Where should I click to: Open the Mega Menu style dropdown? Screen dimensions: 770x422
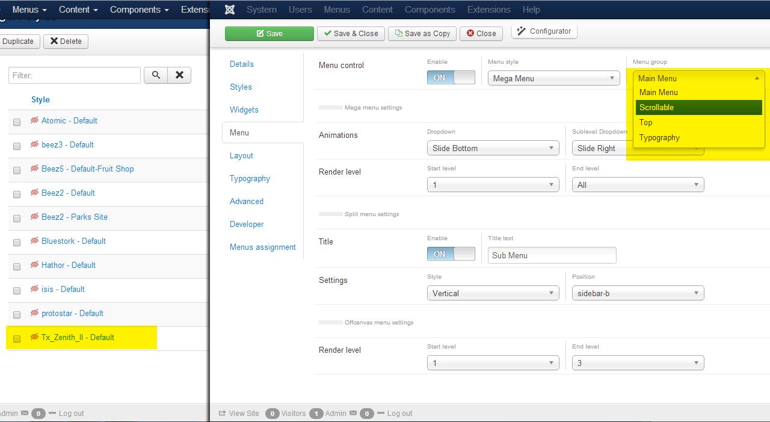(x=553, y=78)
